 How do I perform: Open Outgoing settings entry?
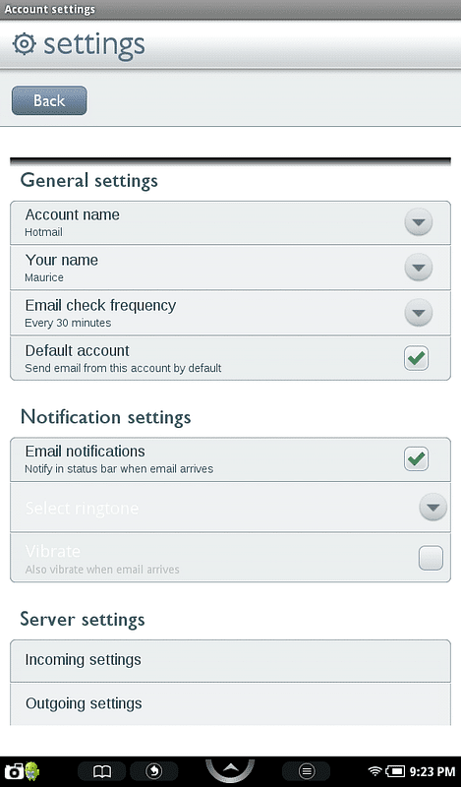click(x=230, y=703)
